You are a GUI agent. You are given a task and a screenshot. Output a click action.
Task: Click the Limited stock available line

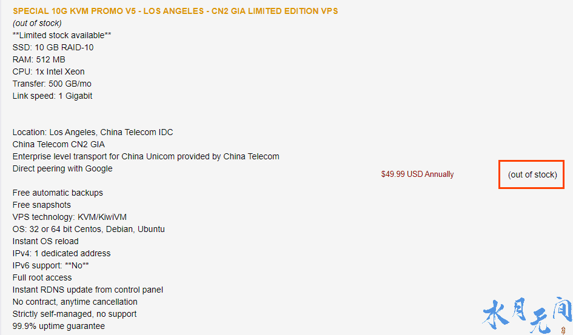[62, 35]
